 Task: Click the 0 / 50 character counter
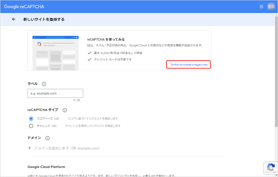click(76, 100)
